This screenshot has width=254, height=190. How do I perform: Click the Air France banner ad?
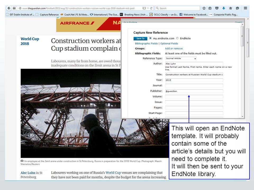coord(88,25)
